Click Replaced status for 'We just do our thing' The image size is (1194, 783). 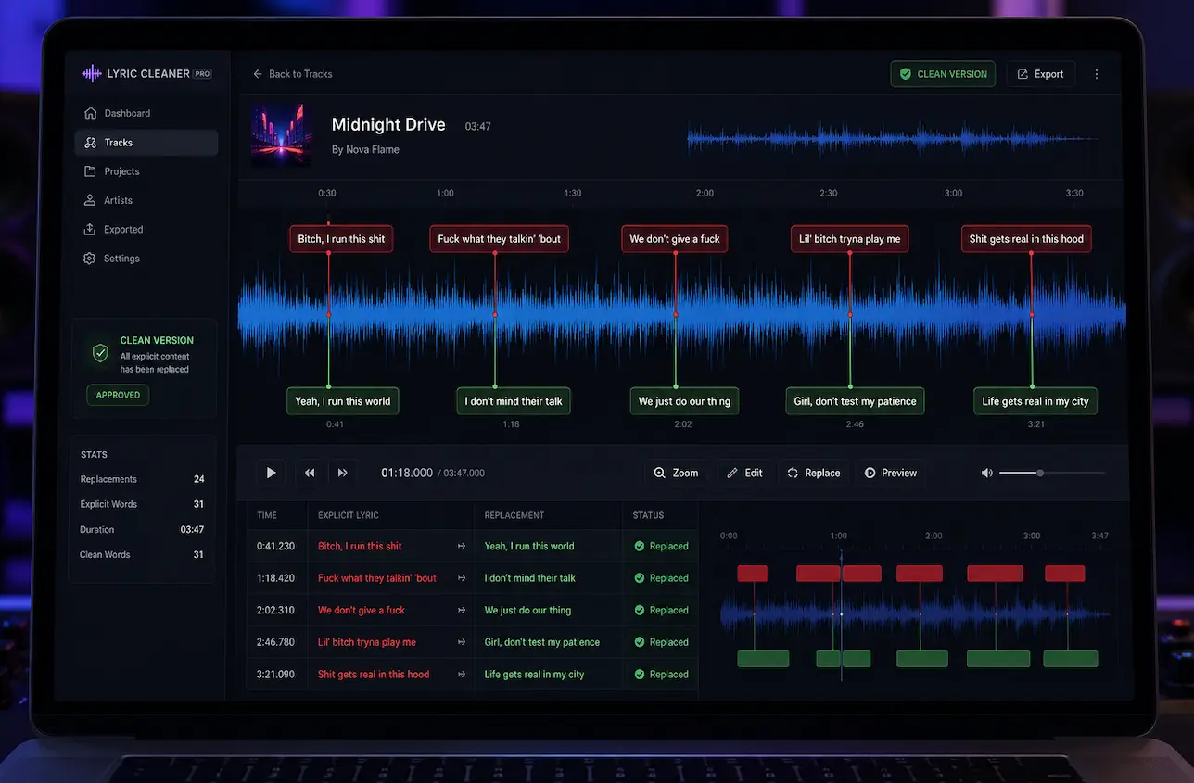click(x=661, y=611)
